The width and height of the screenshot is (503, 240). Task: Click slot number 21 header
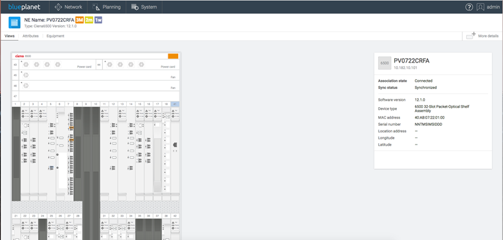[x=16, y=216]
